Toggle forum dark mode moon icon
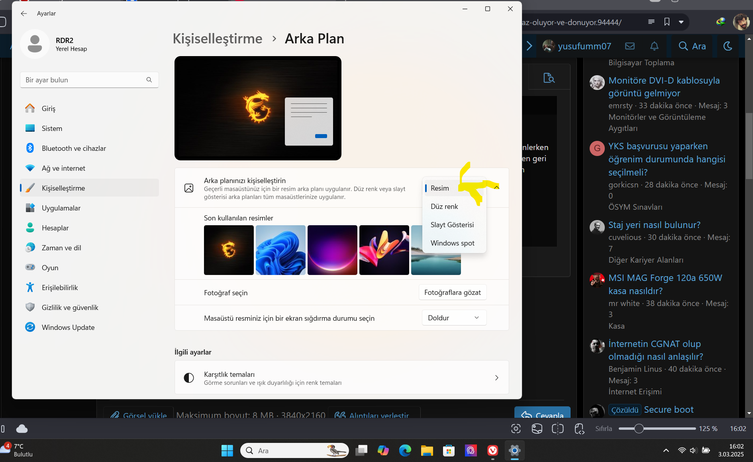The width and height of the screenshot is (753, 462). [x=728, y=46]
